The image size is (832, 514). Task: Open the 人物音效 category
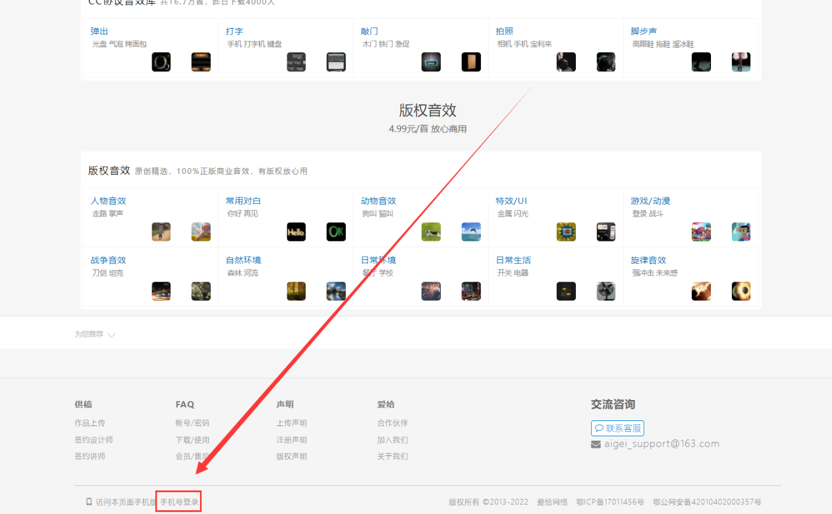click(108, 201)
